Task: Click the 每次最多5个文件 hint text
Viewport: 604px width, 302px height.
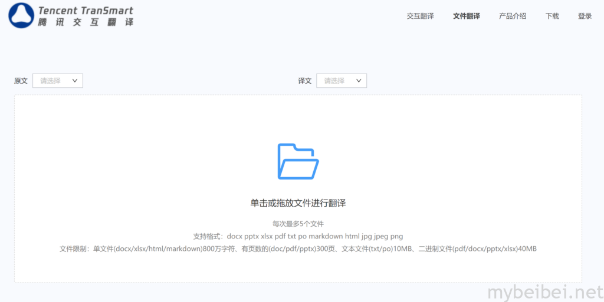Action: tap(298, 224)
